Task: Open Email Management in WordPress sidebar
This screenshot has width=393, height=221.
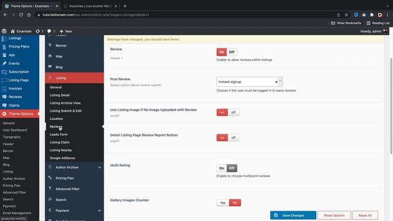Action: 17,213
